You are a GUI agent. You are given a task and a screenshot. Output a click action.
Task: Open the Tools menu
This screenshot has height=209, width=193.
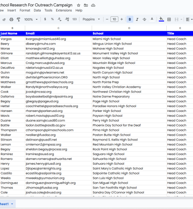click(x=48, y=10)
